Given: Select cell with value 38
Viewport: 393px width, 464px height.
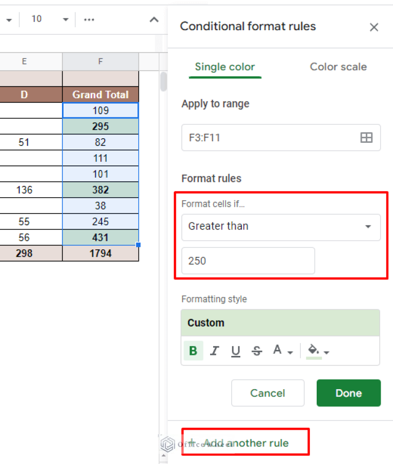Looking at the screenshot, I should 100,206.
